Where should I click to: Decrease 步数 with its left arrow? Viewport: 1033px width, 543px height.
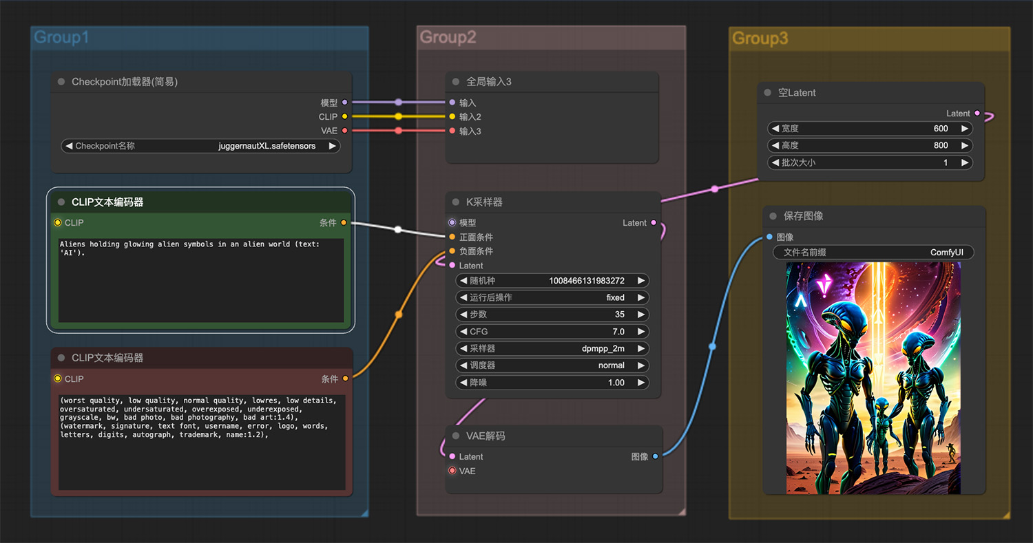[463, 315]
